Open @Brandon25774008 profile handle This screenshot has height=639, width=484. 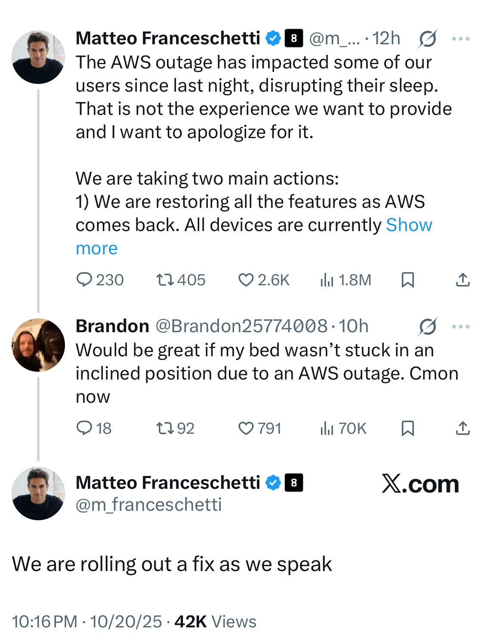241,326
